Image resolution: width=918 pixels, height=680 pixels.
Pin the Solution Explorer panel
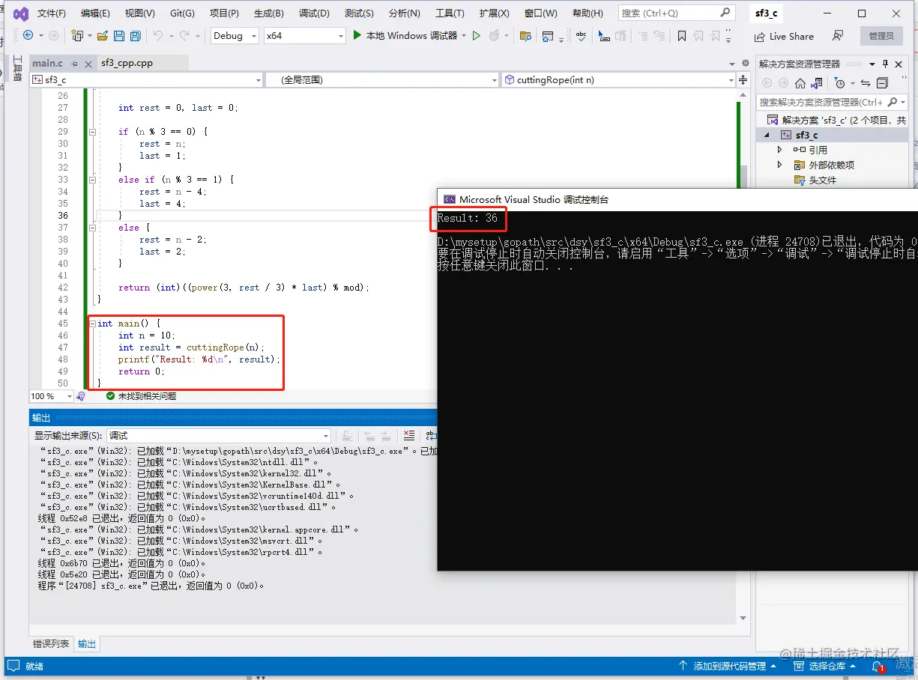tap(885, 64)
